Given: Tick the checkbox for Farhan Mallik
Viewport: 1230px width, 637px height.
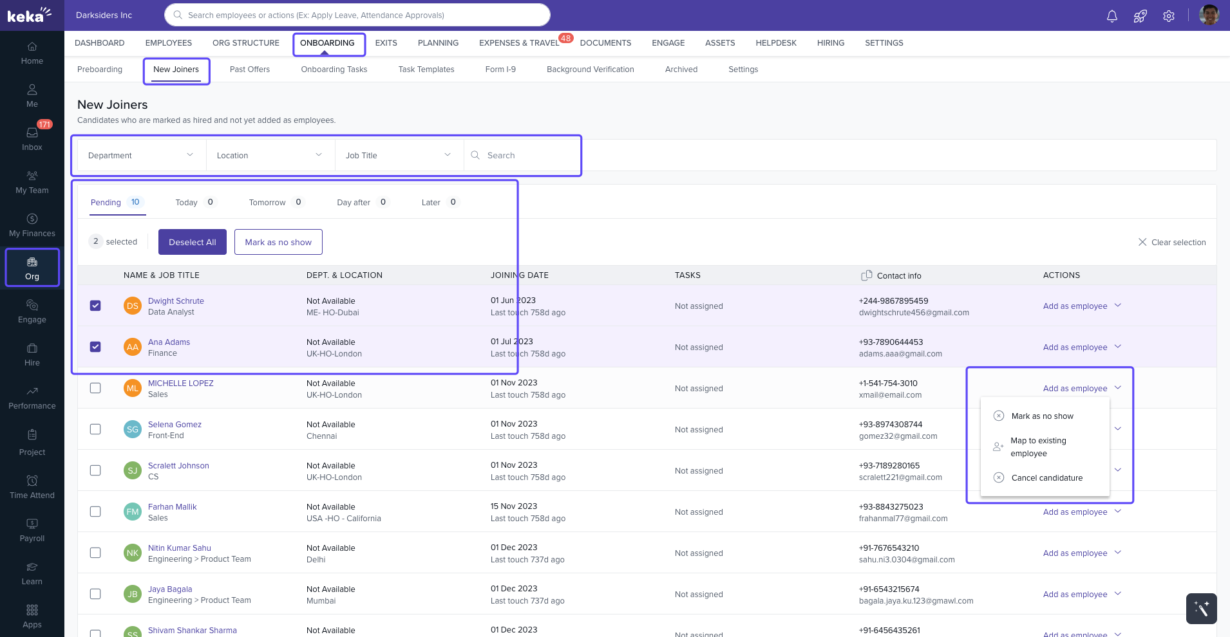Looking at the screenshot, I should click(x=95, y=512).
